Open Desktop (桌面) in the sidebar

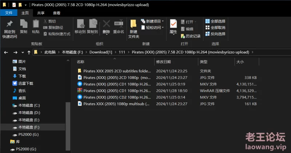(19, 98)
